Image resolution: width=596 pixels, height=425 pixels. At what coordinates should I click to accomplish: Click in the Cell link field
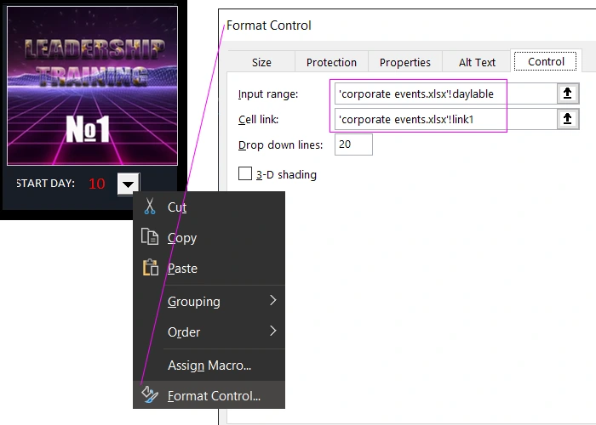(443, 119)
